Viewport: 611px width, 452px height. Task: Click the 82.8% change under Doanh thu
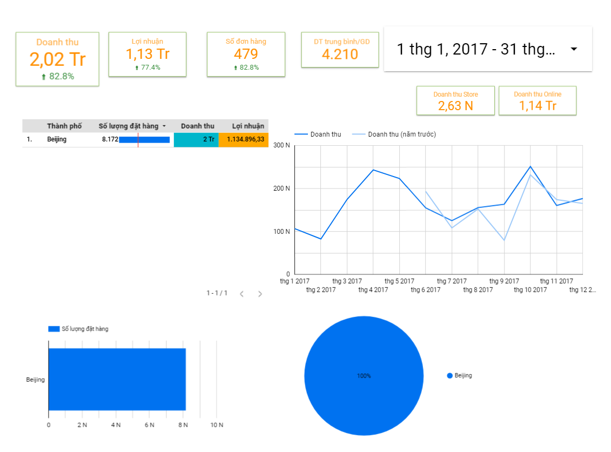point(58,76)
